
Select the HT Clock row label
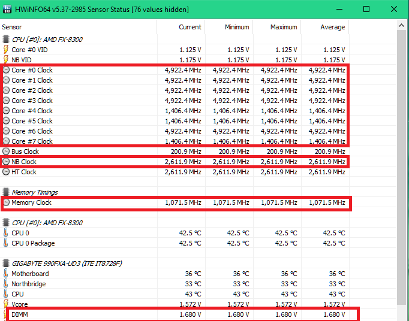pyautogui.click(x=24, y=172)
